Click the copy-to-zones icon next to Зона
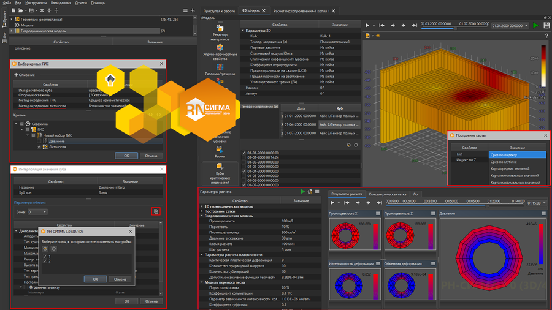 156,211
